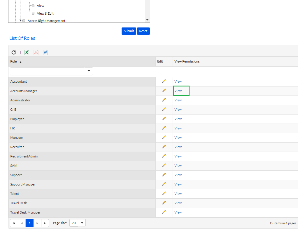
Task: Export roles list to PDF
Action: [x=36, y=53]
